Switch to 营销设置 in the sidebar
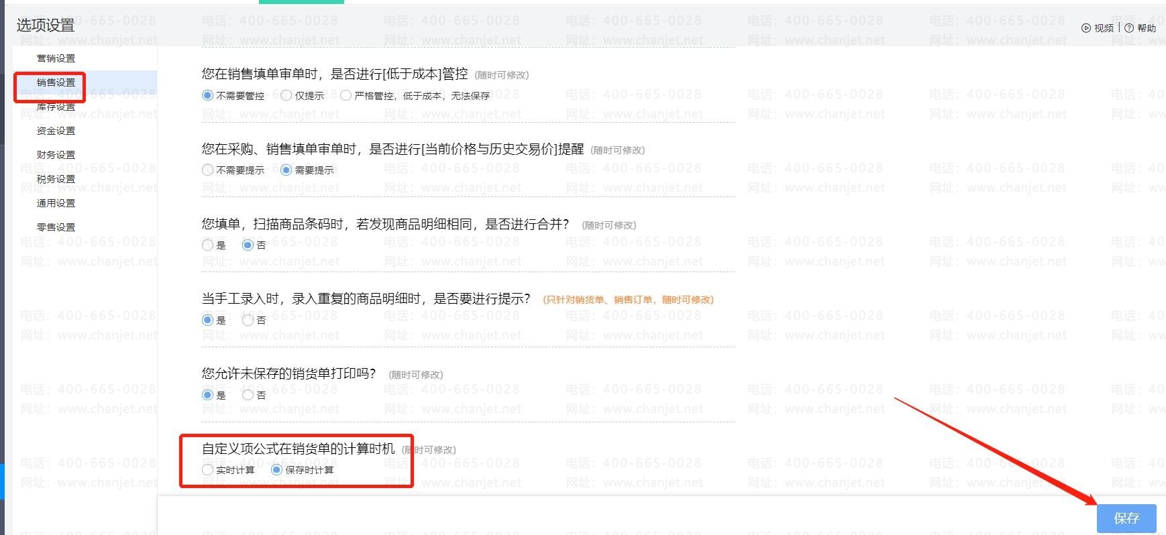Screen dimensions: 1166x535 (56, 58)
